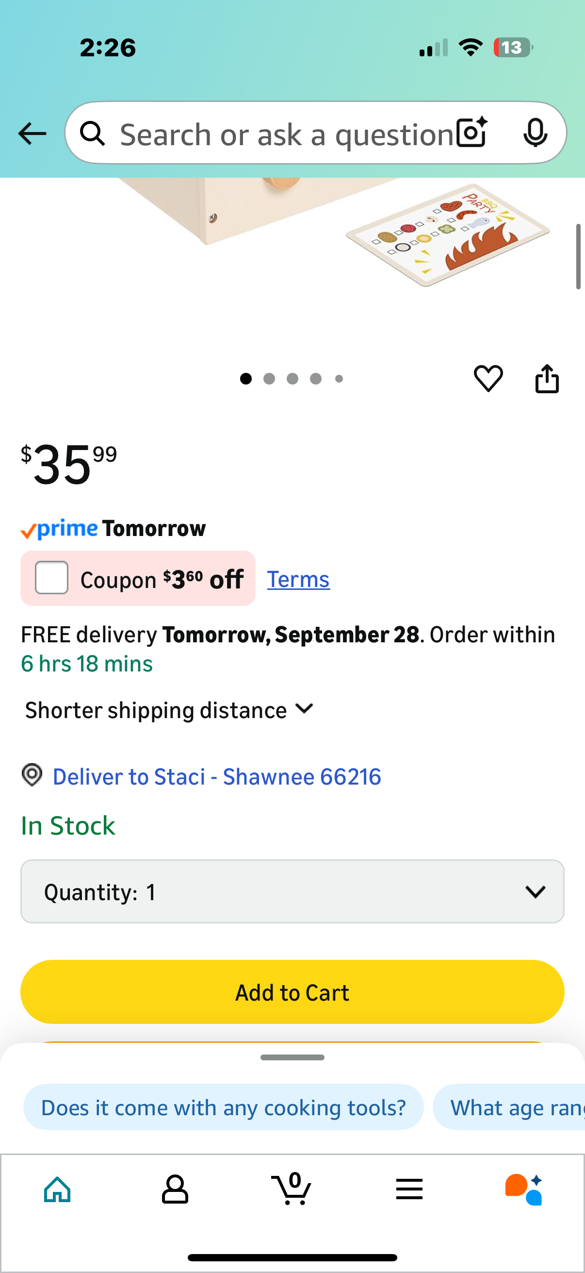This screenshot has height=1273, width=585.
Task: Tap the search input field
Action: (286, 134)
